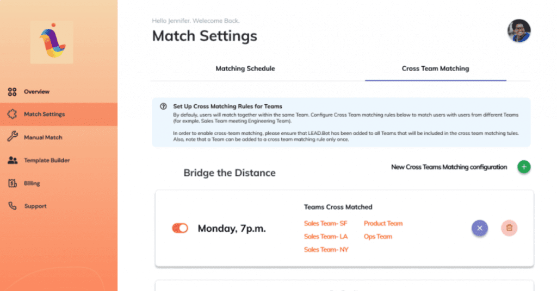
Task: Click the Sales Team- SF link
Action: point(325,223)
